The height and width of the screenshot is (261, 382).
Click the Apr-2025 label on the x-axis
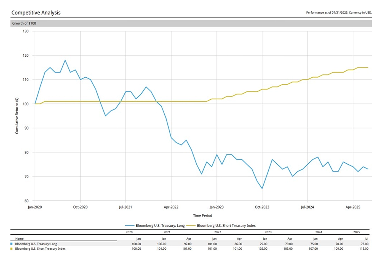tap(353, 207)
